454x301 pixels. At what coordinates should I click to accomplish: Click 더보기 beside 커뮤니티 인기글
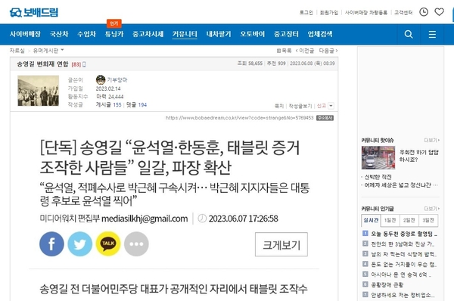pyautogui.click(x=431, y=209)
